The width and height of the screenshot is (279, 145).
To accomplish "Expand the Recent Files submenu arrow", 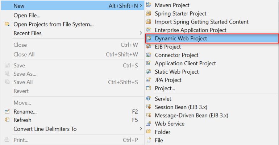I will click(141, 33).
